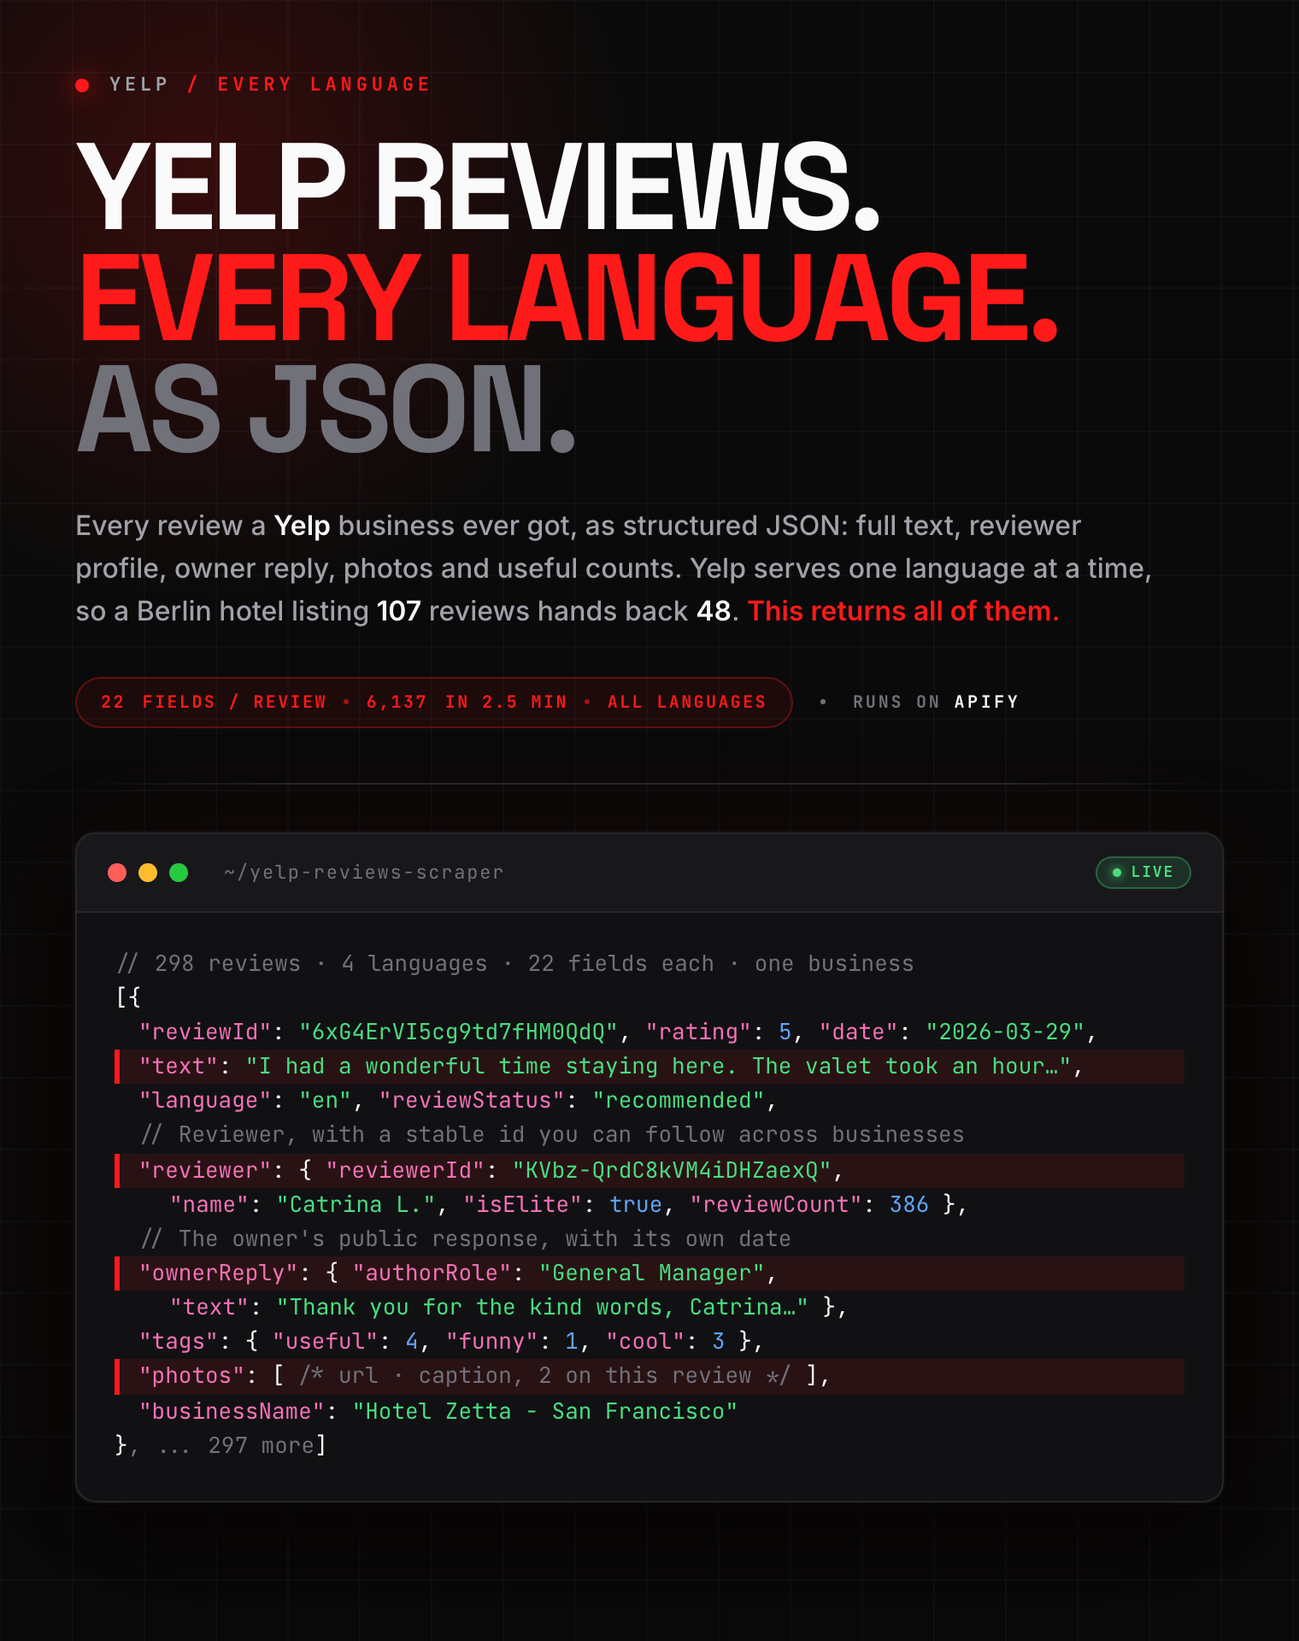Click the green LIVE status badge
1299x1641 pixels.
coord(1143,873)
